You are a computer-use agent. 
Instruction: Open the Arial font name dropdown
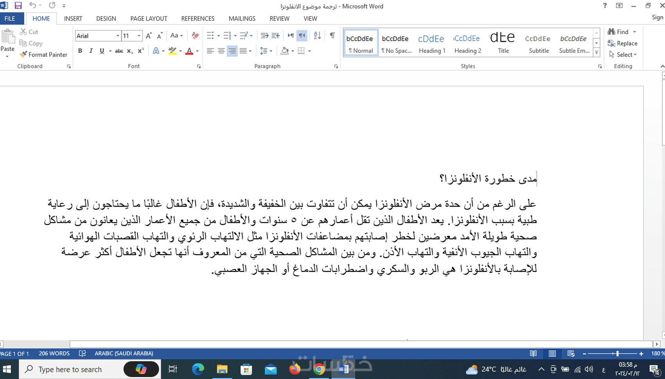118,36
